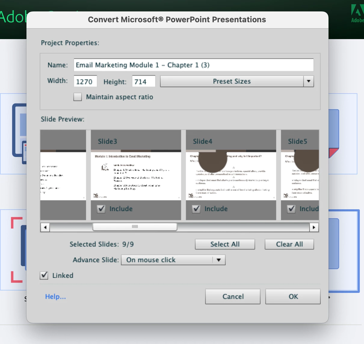Image resolution: width=364 pixels, height=344 pixels.
Task: Click OK to convert presentation
Action: point(293,296)
